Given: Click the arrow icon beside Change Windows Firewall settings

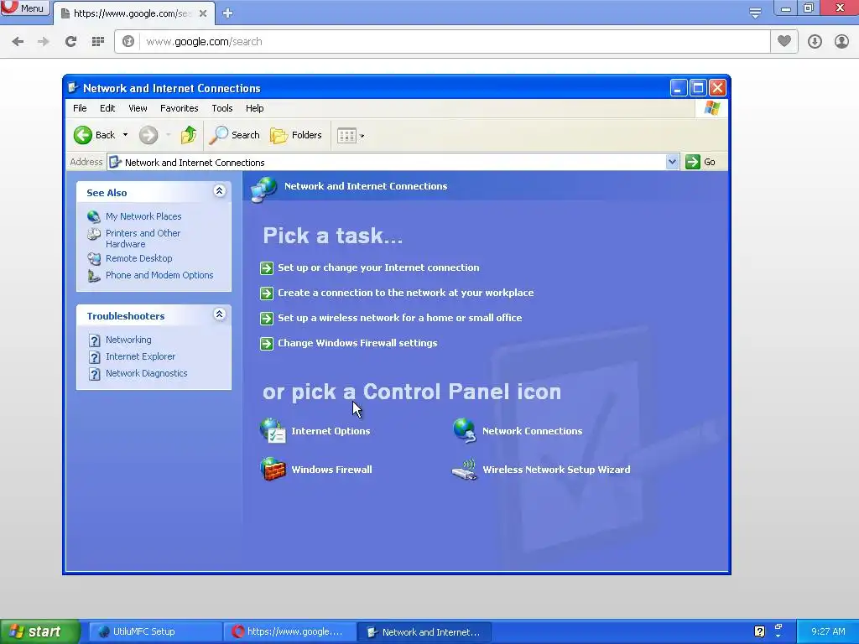Looking at the screenshot, I should pyautogui.click(x=266, y=343).
